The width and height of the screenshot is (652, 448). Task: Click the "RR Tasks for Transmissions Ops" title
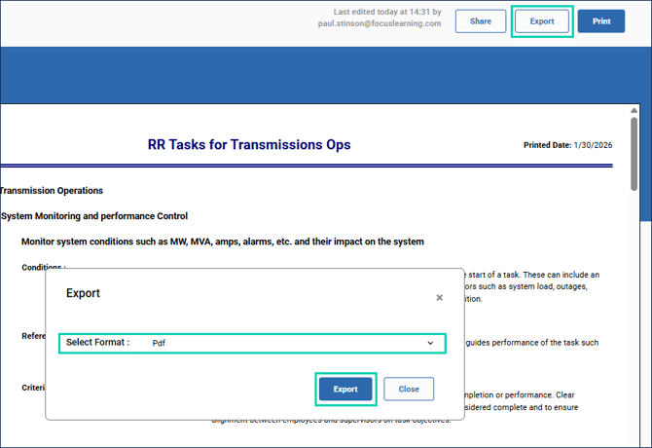[249, 145]
